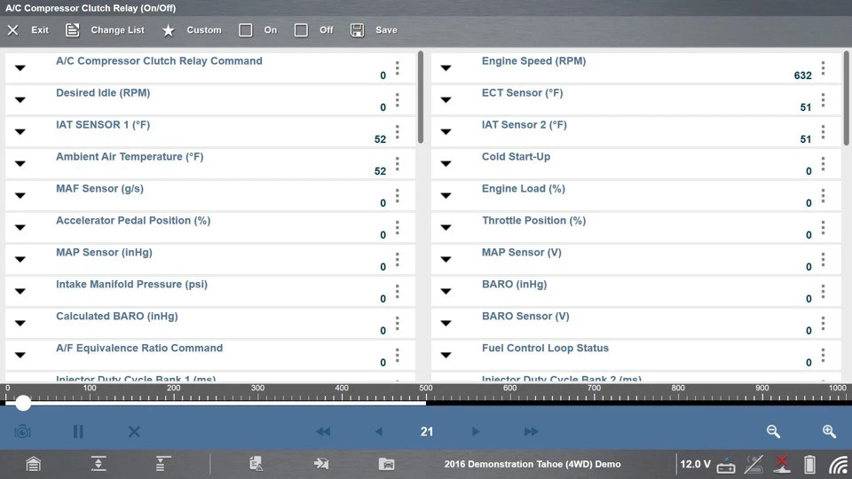Check the Off checkbox

pos(302,30)
